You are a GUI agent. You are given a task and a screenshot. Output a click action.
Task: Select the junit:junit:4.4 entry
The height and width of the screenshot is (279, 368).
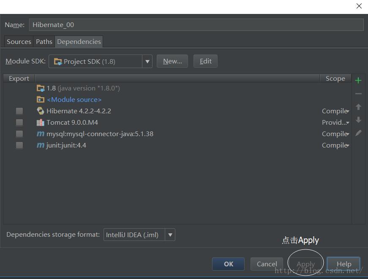click(x=177, y=145)
